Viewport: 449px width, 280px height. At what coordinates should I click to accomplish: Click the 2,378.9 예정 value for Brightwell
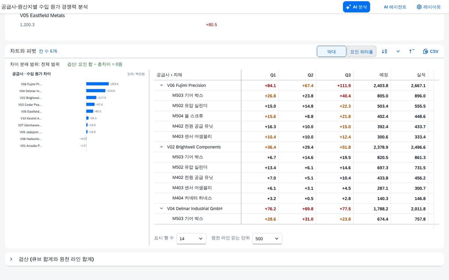(x=381, y=147)
